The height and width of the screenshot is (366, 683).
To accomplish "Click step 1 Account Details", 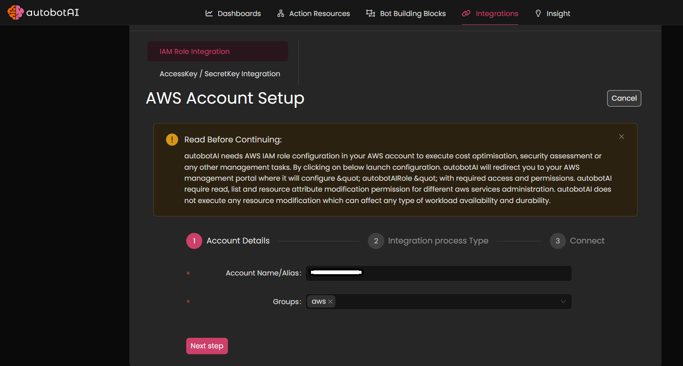I will [228, 241].
